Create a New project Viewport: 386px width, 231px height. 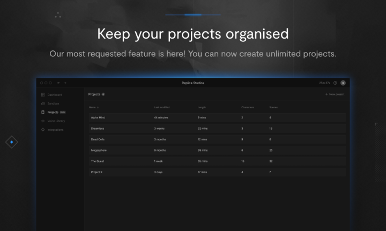[335, 94]
